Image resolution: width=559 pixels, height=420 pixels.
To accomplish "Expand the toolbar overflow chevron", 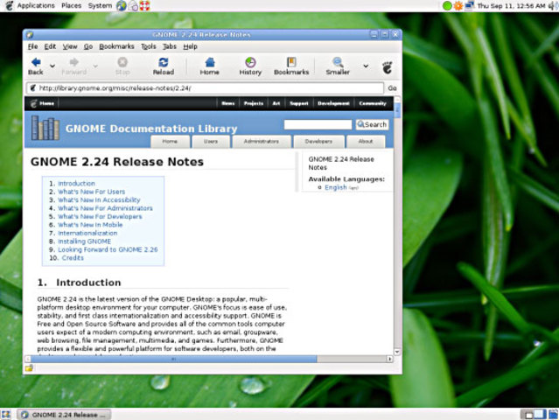I will (366, 66).
